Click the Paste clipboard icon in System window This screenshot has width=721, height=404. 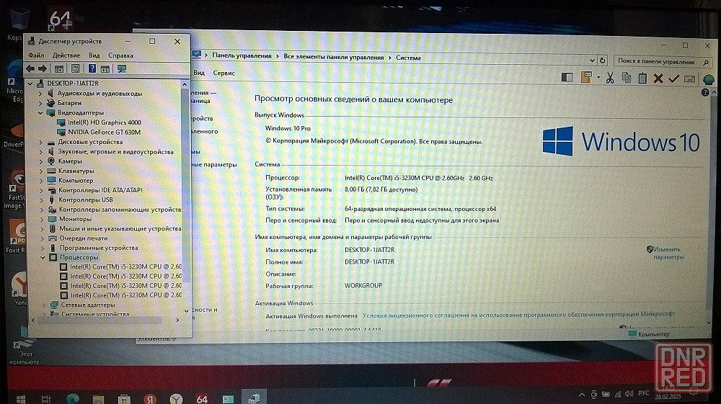coord(642,78)
